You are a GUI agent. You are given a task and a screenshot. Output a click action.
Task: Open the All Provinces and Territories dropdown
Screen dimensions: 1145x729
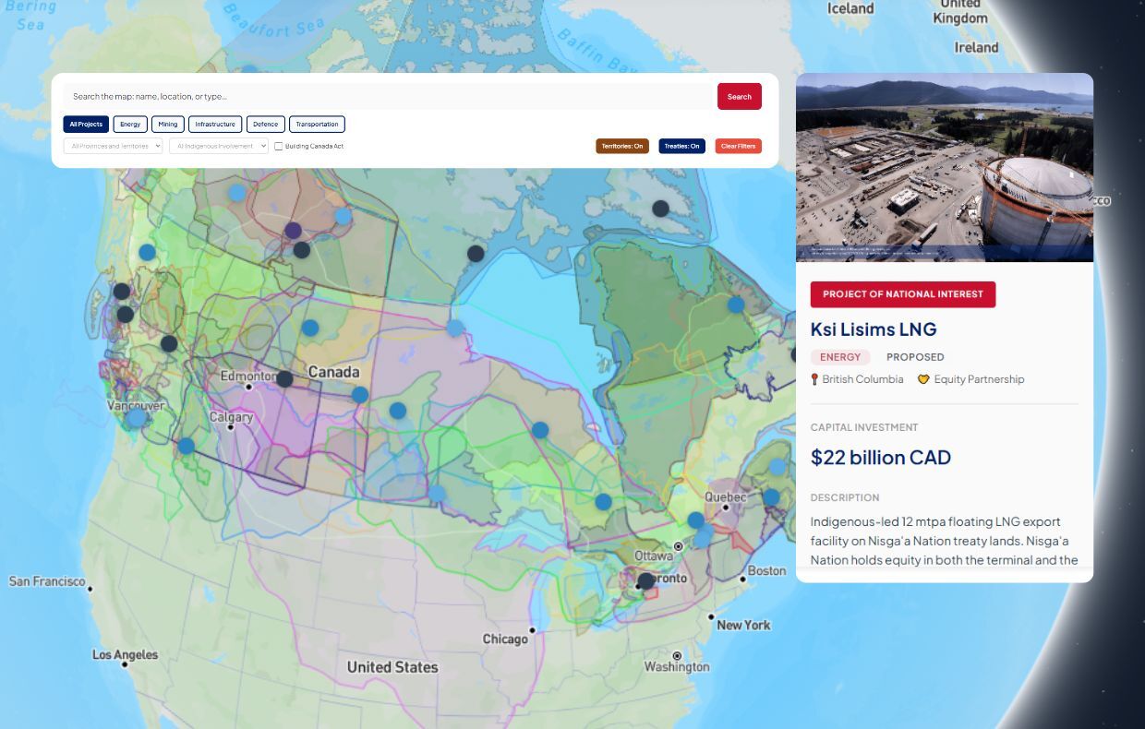[x=113, y=146]
